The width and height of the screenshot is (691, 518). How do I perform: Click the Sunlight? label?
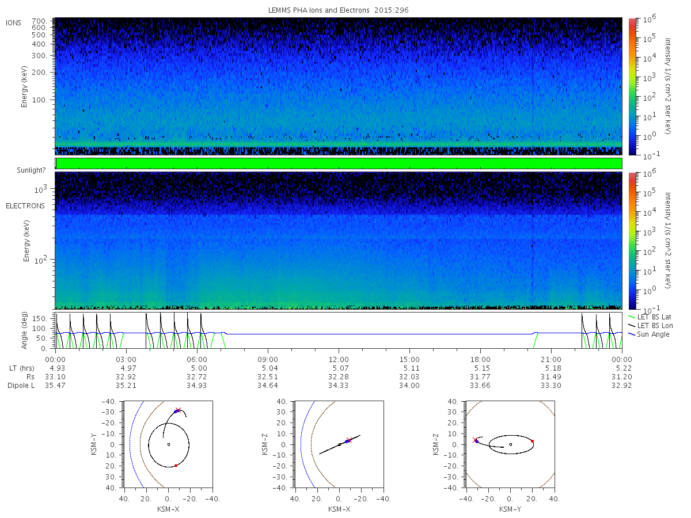point(31,170)
